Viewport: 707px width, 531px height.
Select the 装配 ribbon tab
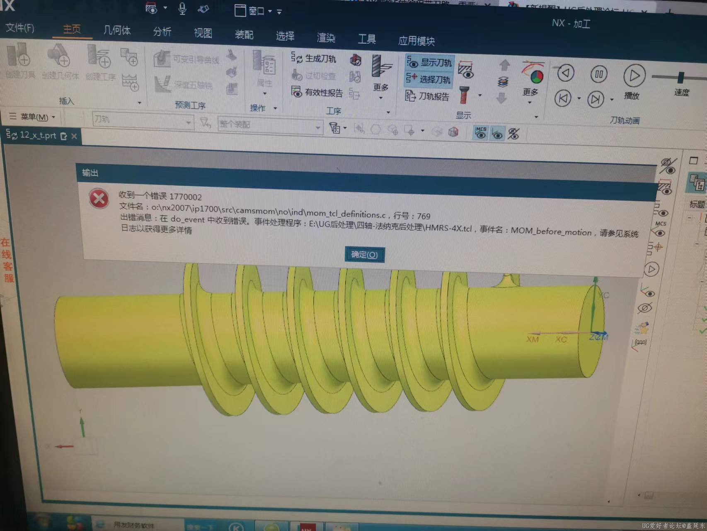coord(244,34)
